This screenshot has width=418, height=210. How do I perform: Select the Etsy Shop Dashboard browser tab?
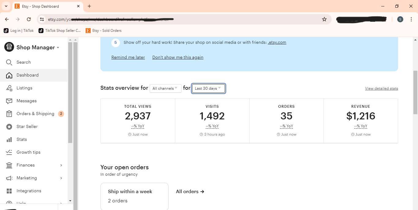pos(45,6)
